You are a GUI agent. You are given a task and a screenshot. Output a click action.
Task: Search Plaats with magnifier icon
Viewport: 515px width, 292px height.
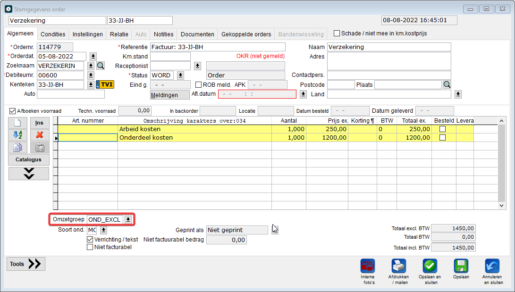447,84
